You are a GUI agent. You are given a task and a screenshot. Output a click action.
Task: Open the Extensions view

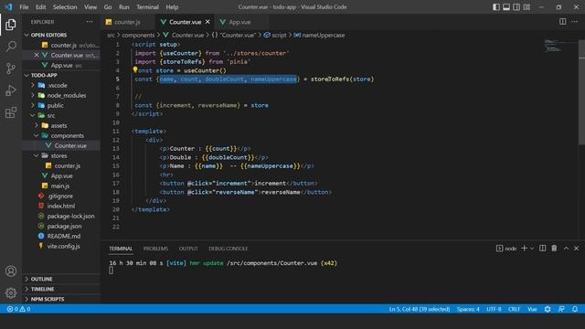(x=11, y=112)
